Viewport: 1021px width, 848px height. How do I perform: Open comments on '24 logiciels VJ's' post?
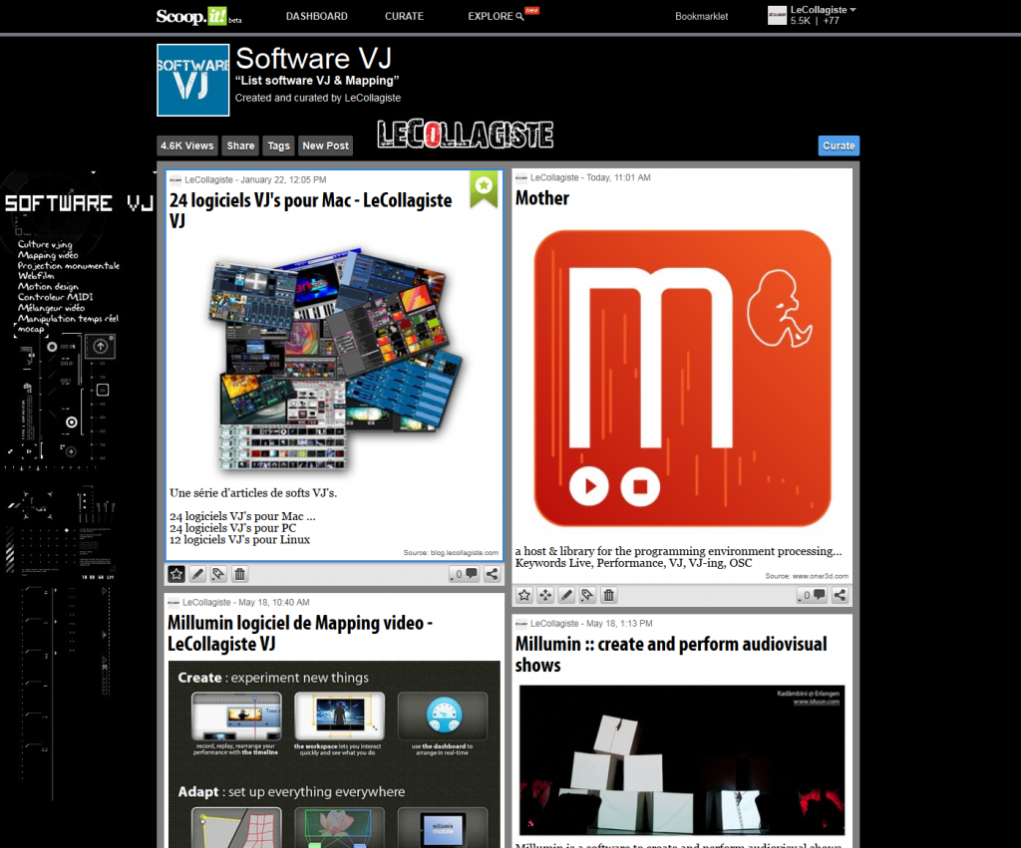tap(465, 574)
